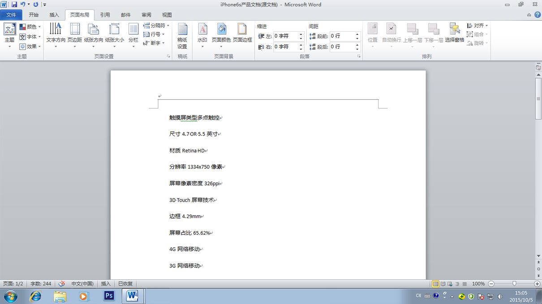
Task: Switch to outline view
Action: coord(457,284)
